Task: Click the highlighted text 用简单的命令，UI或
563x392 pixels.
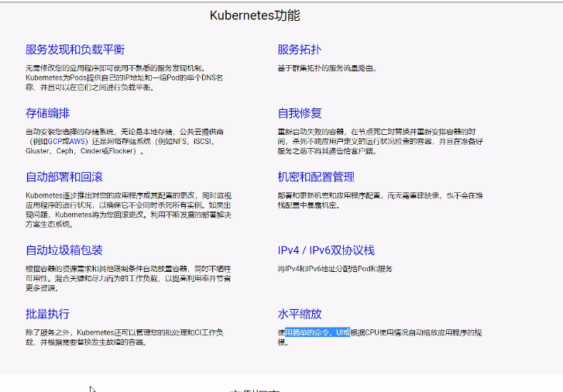Action: [x=318, y=332]
